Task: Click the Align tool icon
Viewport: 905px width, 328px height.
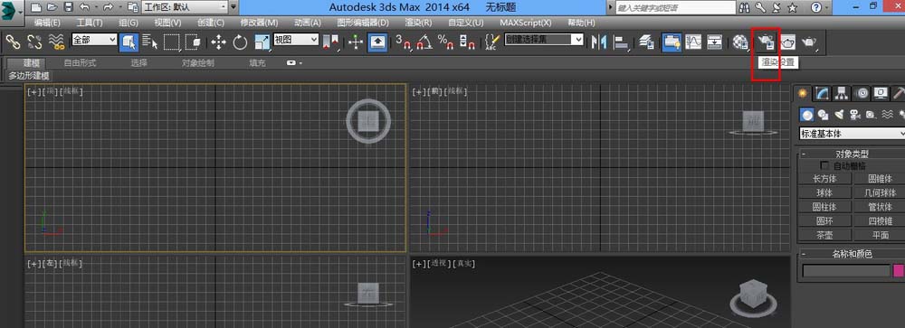Action: point(621,42)
